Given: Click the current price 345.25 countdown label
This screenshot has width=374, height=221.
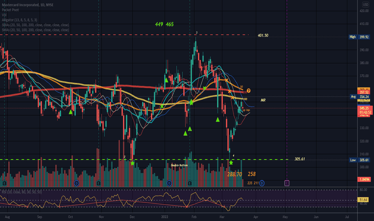Looking at the screenshot, I should pyautogui.click(x=366, y=110).
